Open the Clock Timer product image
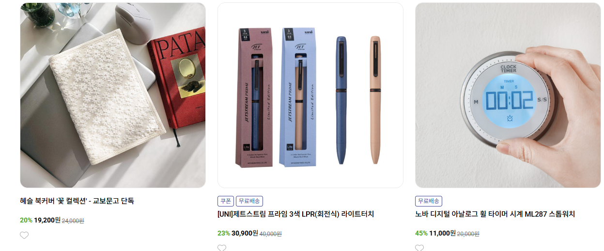 tap(508, 95)
